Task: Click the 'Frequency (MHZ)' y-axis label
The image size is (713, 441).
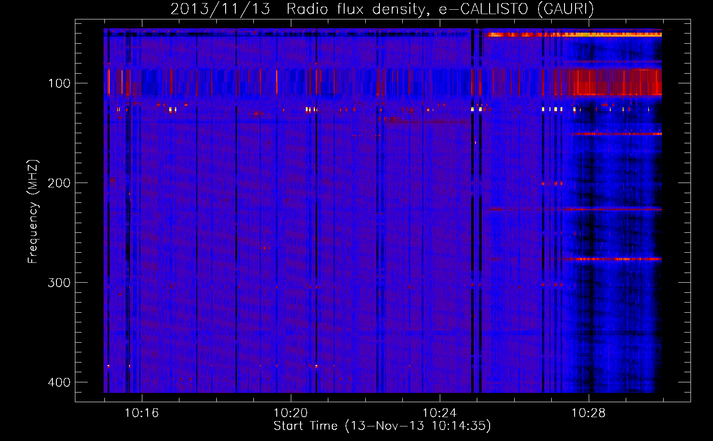Action: [x=33, y=211]
